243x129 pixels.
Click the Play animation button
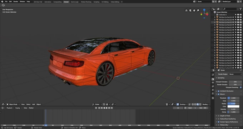tap(106, 108)
